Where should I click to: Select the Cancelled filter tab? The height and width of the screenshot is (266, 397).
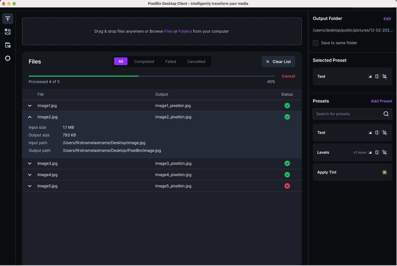tap(196, 62)
